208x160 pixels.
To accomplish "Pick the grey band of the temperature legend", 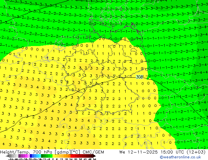I will click(x=14, y=156).
